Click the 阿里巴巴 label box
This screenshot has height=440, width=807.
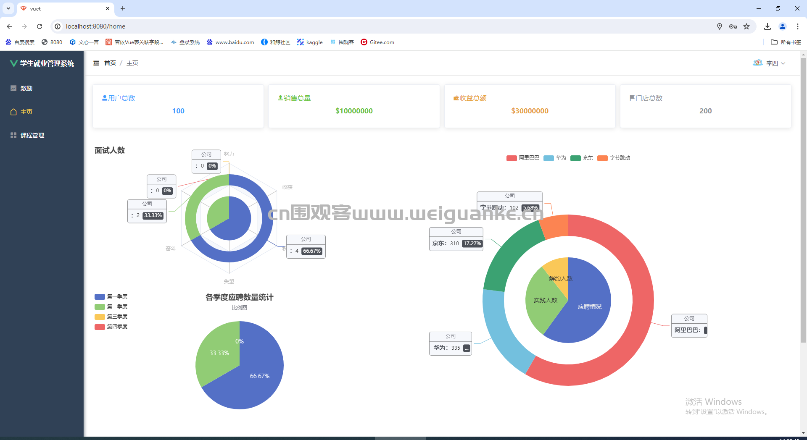[x=689, y=326]
